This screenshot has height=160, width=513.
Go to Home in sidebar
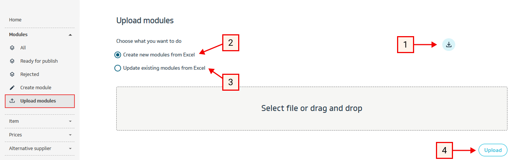click(x=16, y=20)
